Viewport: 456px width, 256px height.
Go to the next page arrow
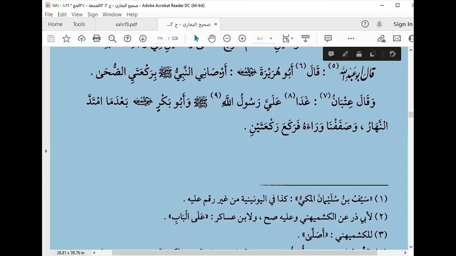point(143,38)
